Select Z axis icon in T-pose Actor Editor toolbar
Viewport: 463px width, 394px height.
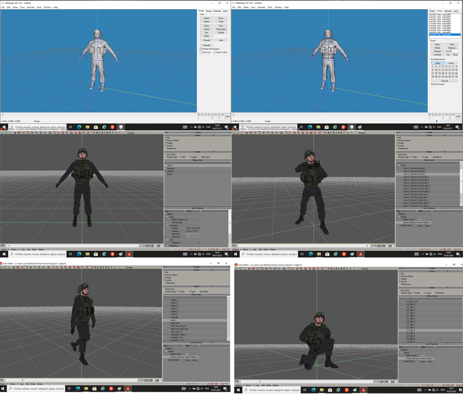pyautogui.click(x=41, y=133)
